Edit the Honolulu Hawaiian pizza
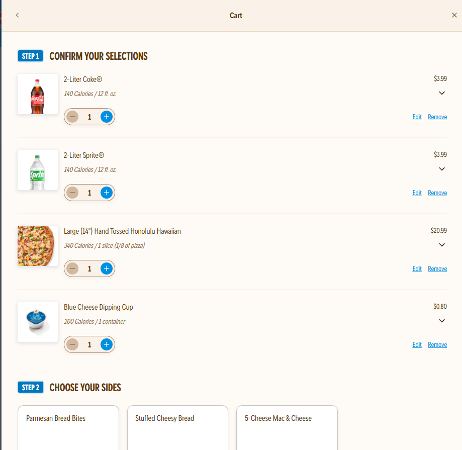The height and width of the screenshot is (450, 462). (x=417, y=269)
